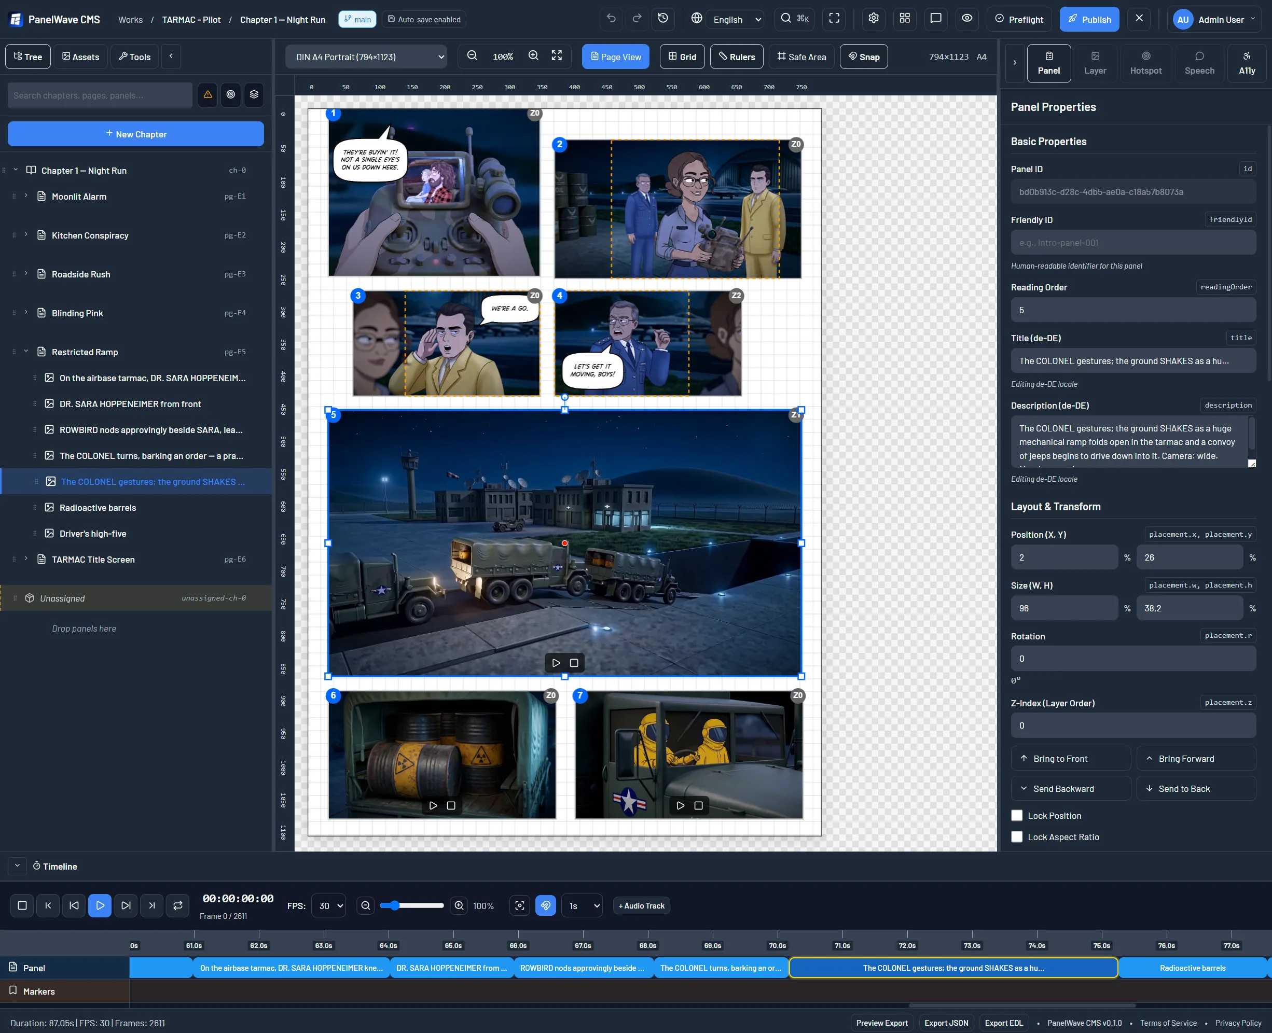Open the 1s interval dropdown

tap(582, 905)
